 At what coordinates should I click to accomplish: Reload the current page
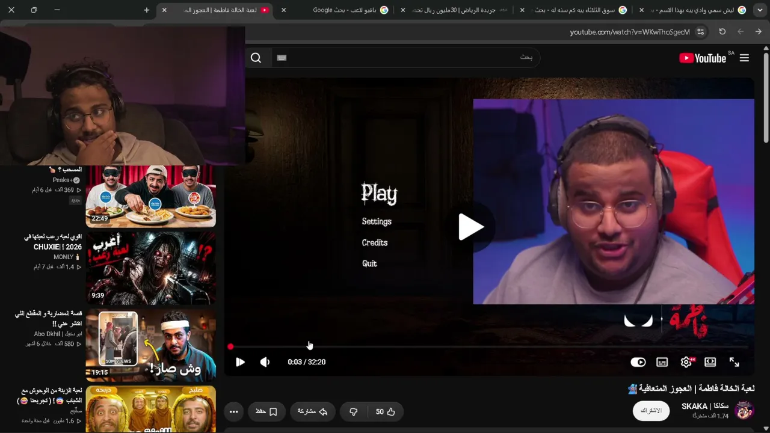[722, 32]
